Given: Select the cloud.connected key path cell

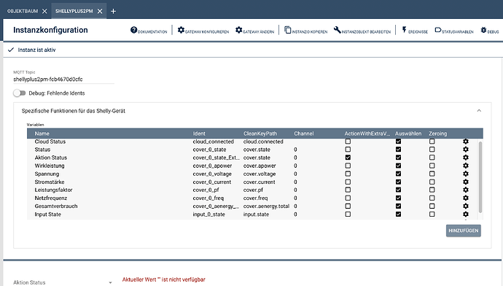Looking at the screenshot, I should pos(263,142).
